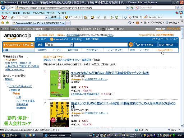This screenshot has height=138, width=184.
Task: Click the ベストセラー navigation tab
Action: tap(92, 50)
